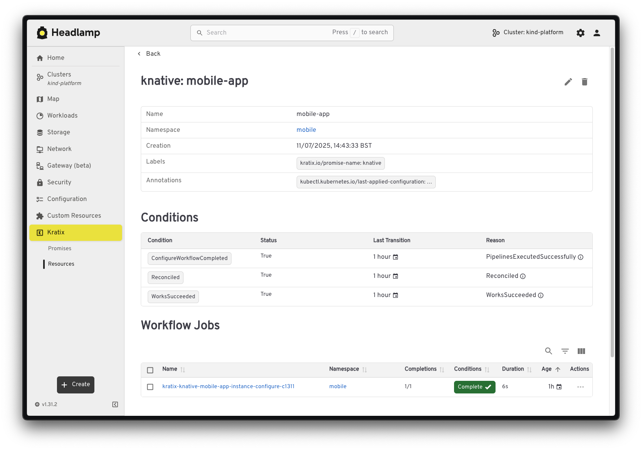This screenshot has width=642, height=450.
Task: Delete the mobile-app resource trash icon
Action: [x=585, y=82]
